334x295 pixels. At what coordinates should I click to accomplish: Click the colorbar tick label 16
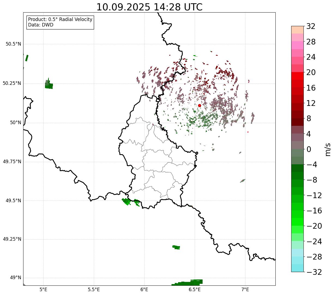[x=311, y=88]
